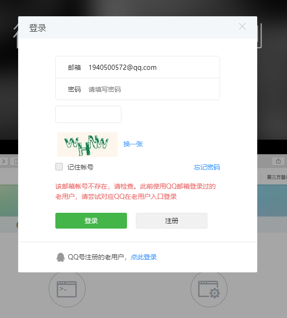Refresh captcha with 换一张 link

coord(133,144)
